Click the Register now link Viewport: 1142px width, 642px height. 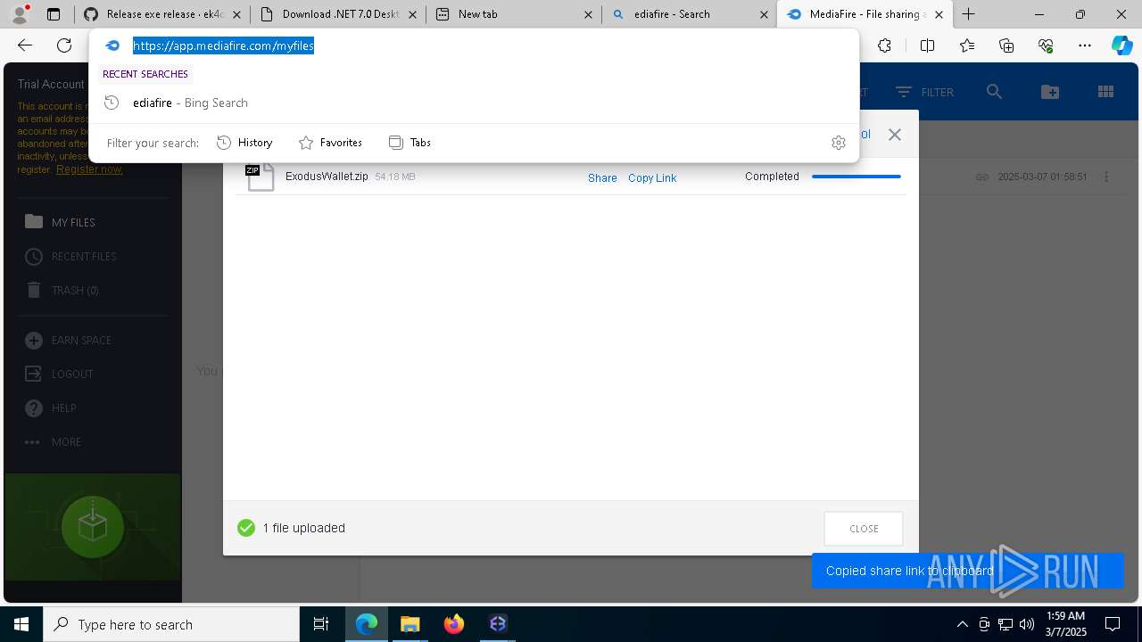pyautogui.click(x=89, y=169)
